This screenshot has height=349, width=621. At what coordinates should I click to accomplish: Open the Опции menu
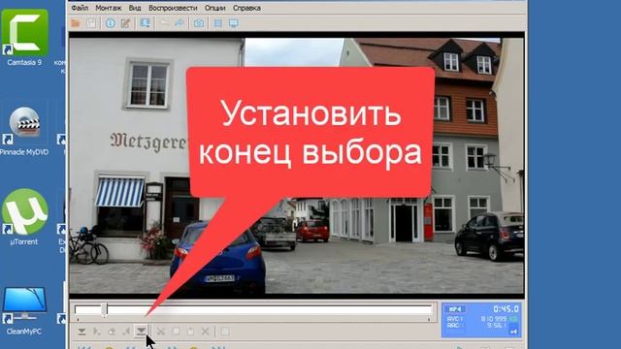214,8
